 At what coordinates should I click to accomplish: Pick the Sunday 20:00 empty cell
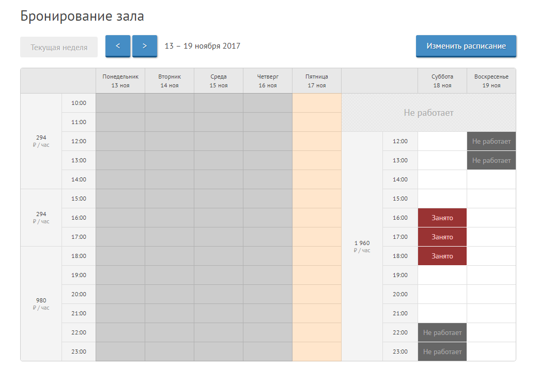[491, 294]
